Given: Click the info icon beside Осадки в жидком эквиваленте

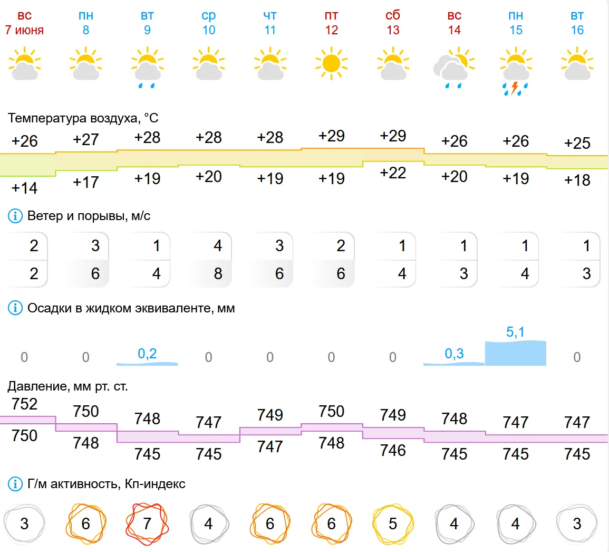Looking at the screenshot, I should [15, 308].
